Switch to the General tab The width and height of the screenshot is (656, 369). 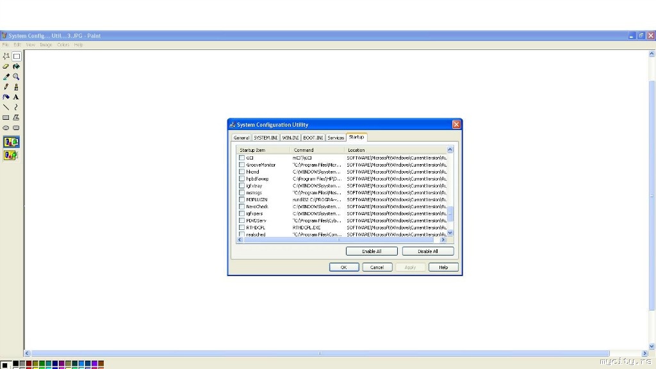242,138
